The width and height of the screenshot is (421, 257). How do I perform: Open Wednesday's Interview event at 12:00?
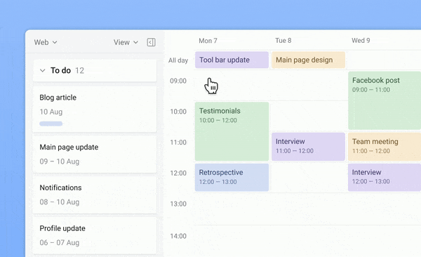coord(385,178)
